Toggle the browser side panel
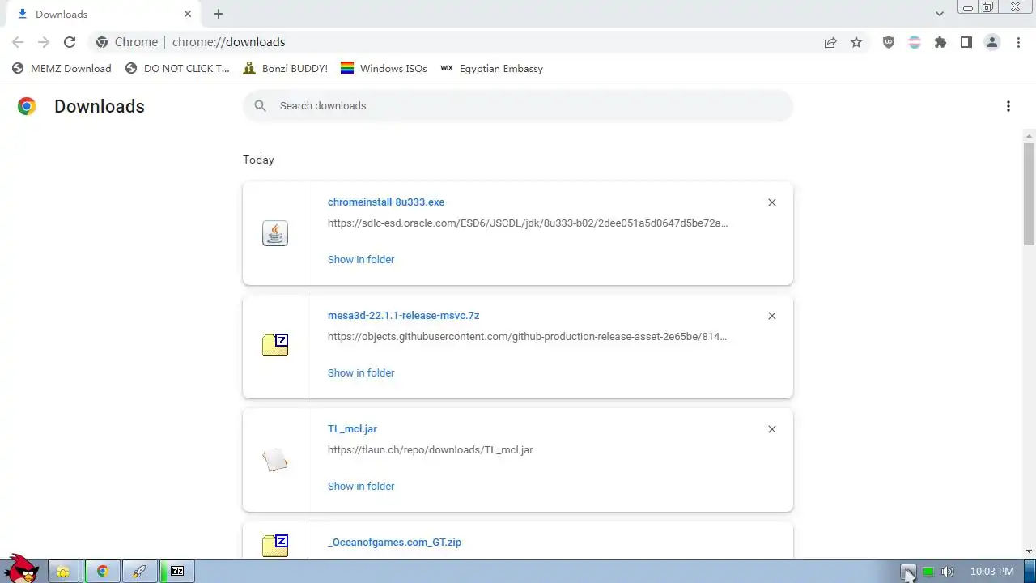The height and width of the screenshot is (583, 1036). point(966,42)
